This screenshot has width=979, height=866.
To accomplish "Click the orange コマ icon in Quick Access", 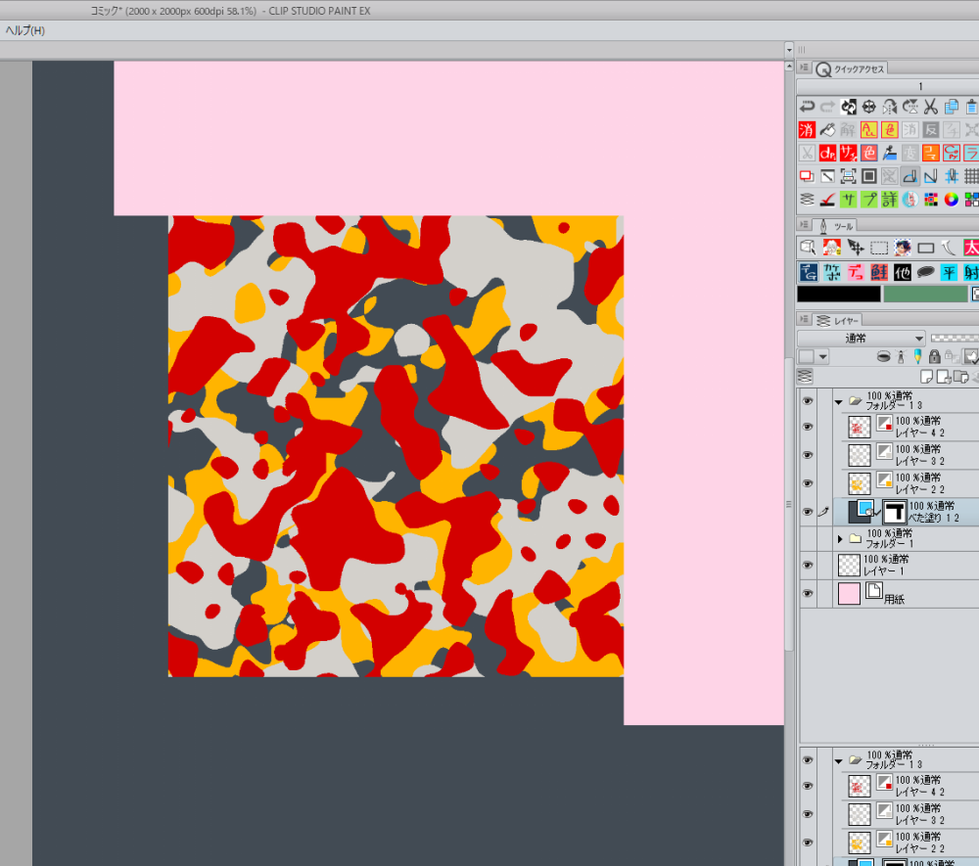I will pyautogui.click(x=930, y=153).
